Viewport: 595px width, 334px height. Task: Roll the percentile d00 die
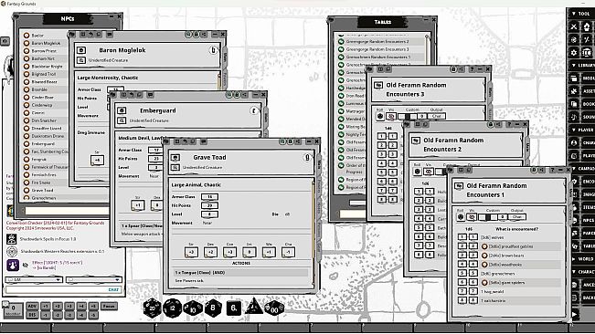(274, 308)
